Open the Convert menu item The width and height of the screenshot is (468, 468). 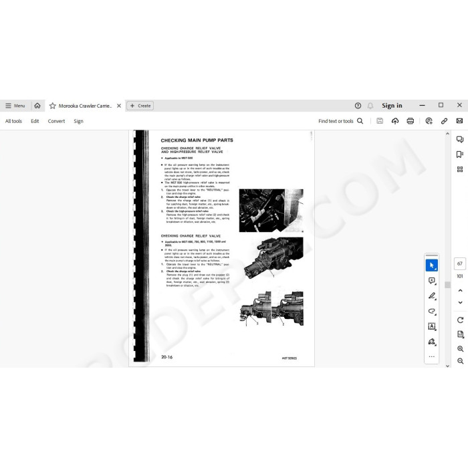tap(56, 121)
